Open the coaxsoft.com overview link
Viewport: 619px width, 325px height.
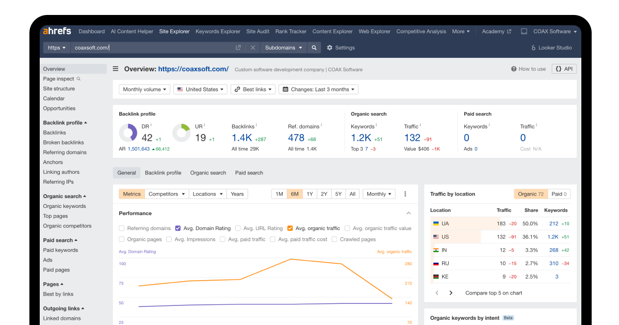tap(193, 69)
